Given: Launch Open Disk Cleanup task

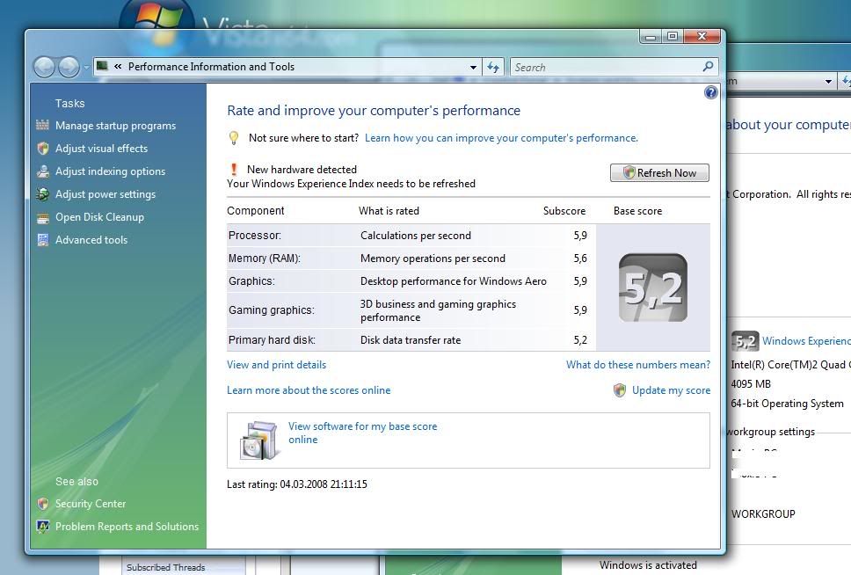Looking at the screenshot, I should coord(100,216).
